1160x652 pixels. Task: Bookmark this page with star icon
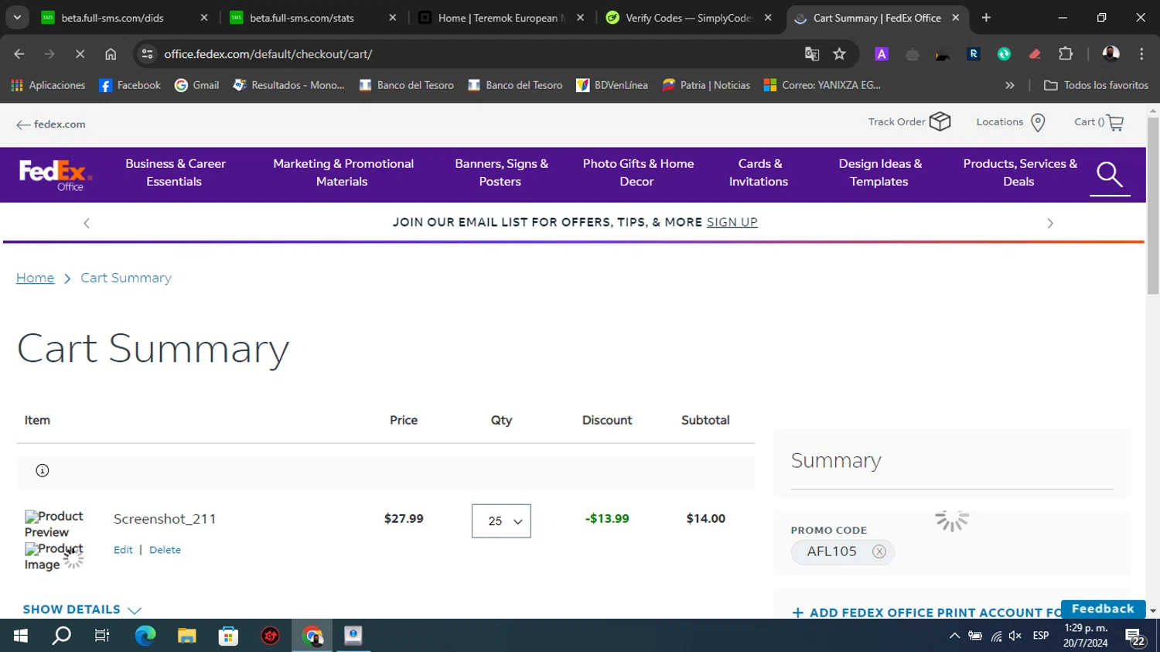(x=839, y=54)
